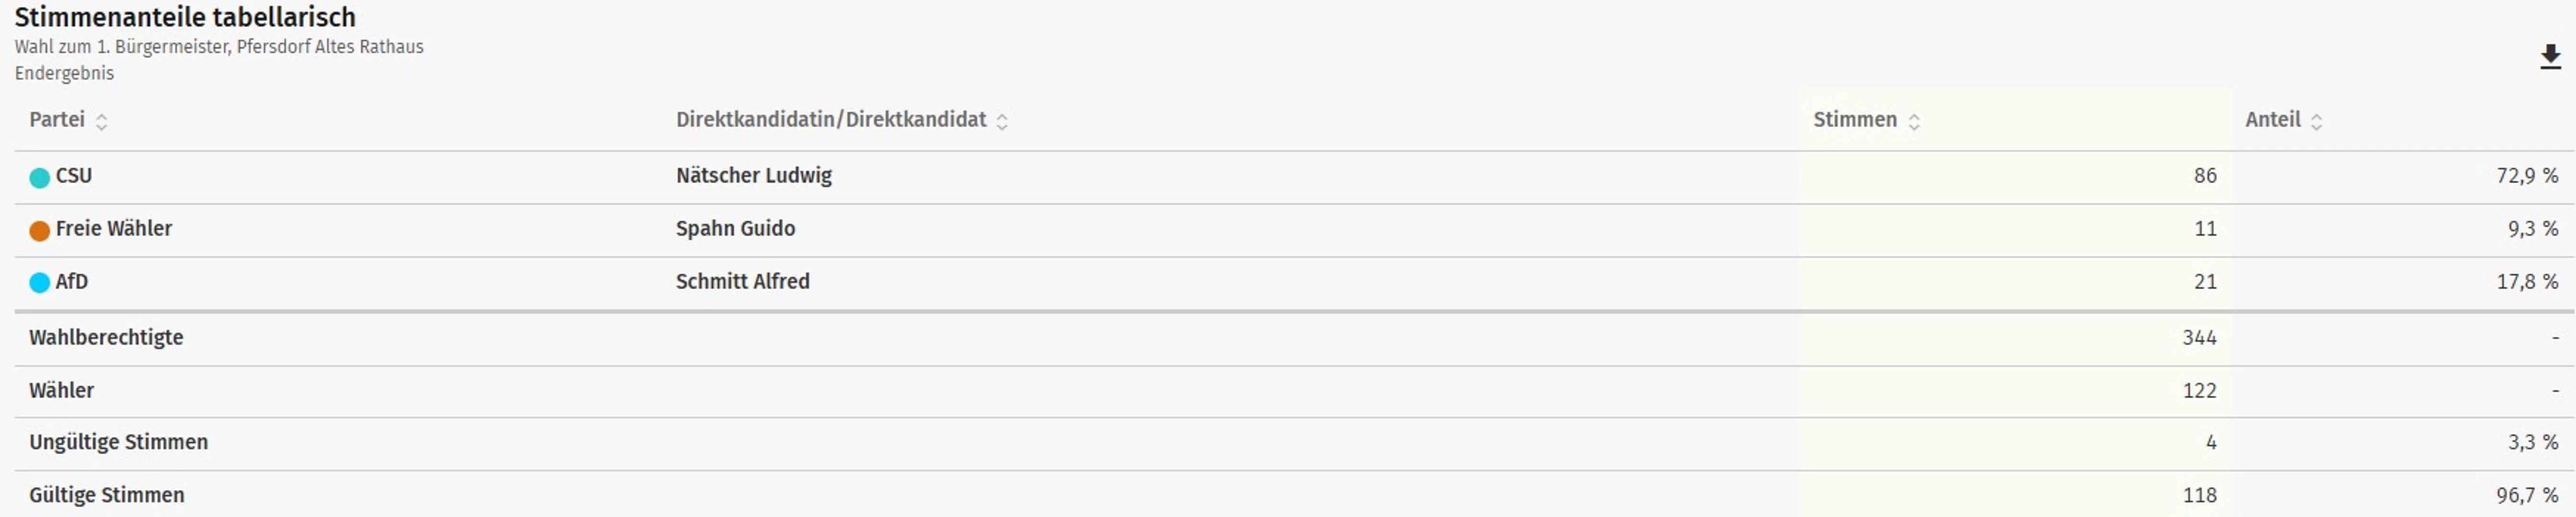Select candidate Nätscher Ludwig

pos(753,176)
